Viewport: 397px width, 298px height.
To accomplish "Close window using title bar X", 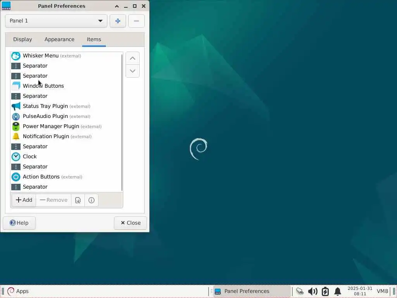I will coord(143,6).
